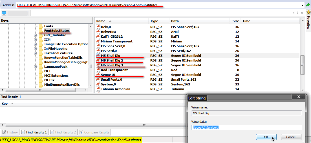Click the keys tree horizontal scrollbar
Screen dimensions: 311x143
(x=40, y=90)
